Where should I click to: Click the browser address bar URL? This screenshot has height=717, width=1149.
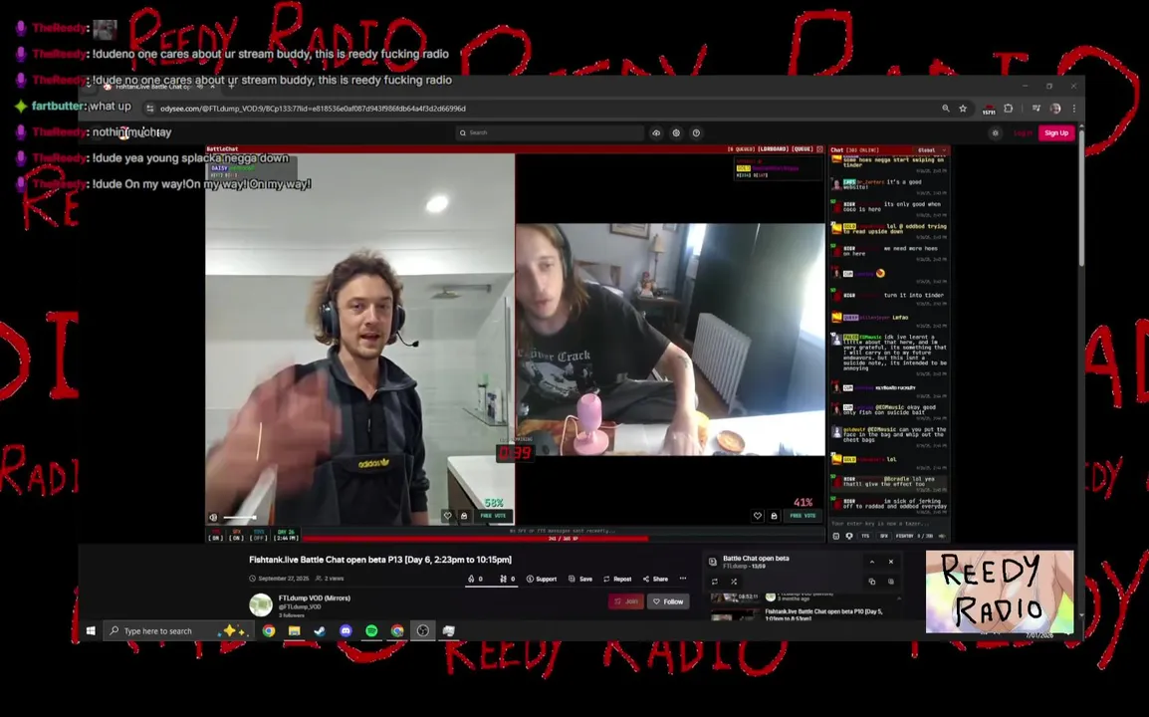click(x=313, y=109)
